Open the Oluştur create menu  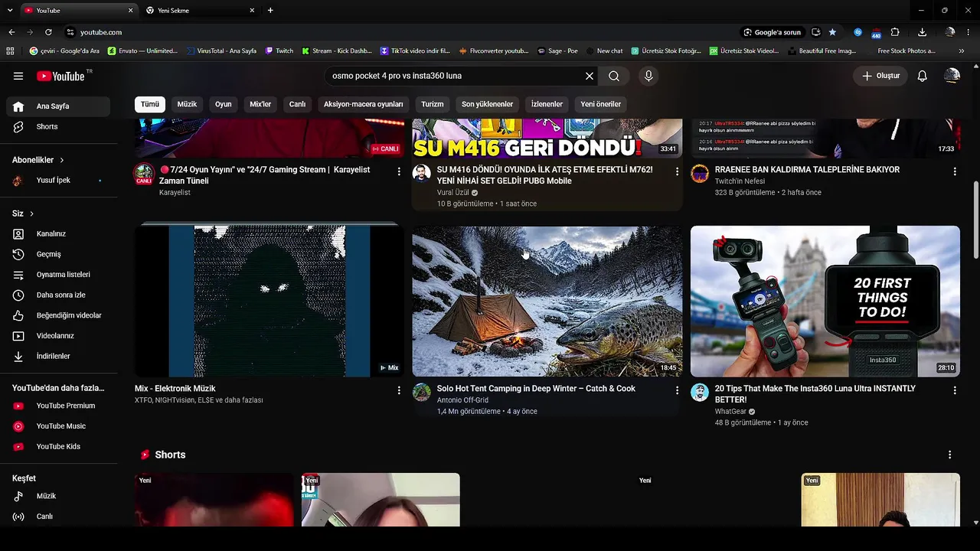click(880, 76)
